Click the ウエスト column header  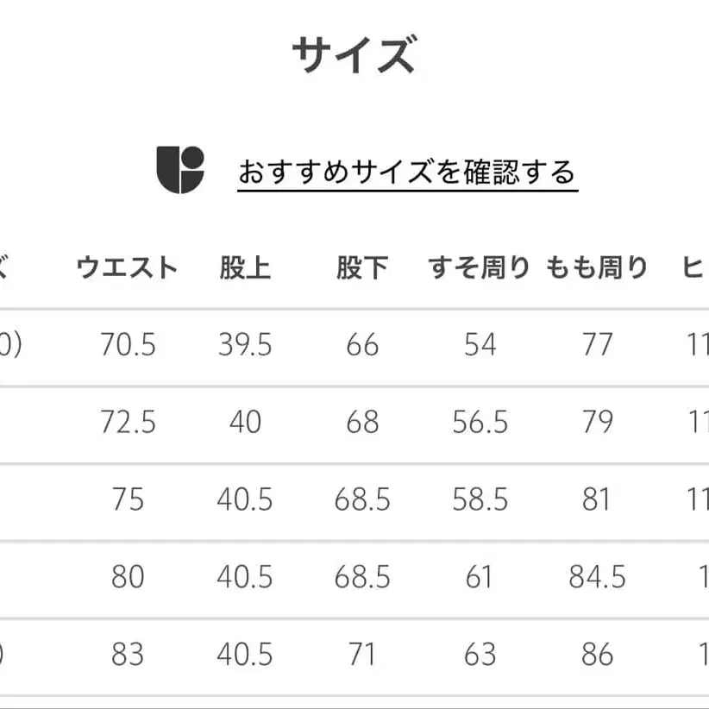[126, 267]
